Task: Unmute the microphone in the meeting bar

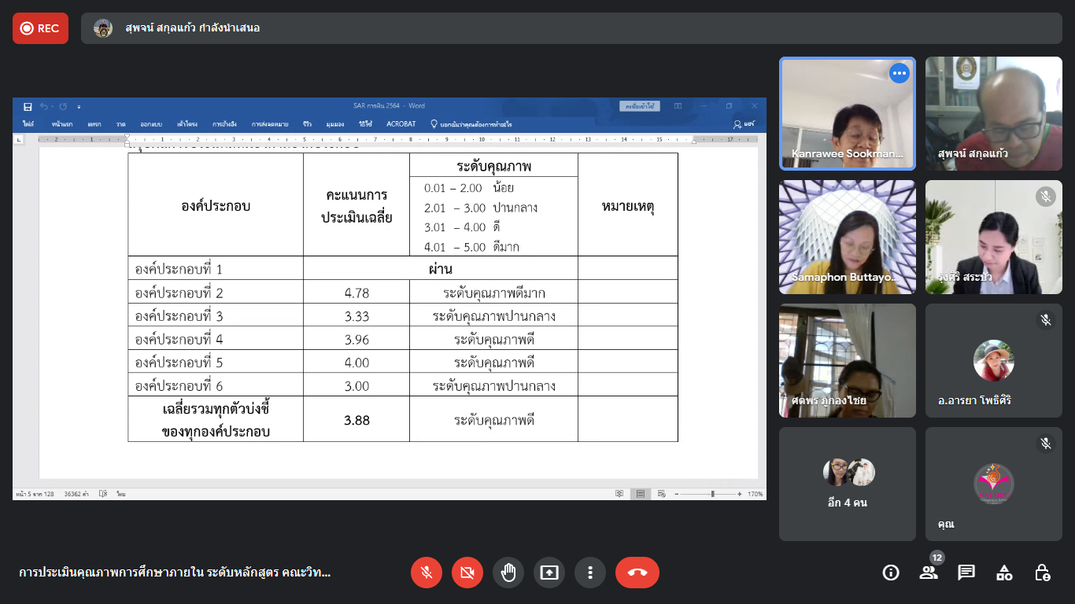Action: point(427,573)
